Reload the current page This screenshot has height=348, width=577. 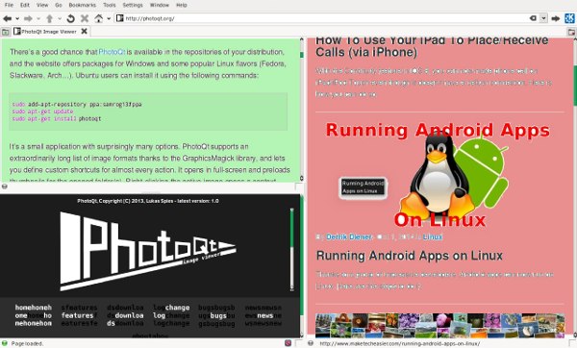[x=70, y=18]
